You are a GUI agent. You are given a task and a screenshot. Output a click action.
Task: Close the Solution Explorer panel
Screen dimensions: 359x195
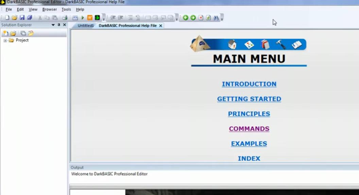(65, 25)
